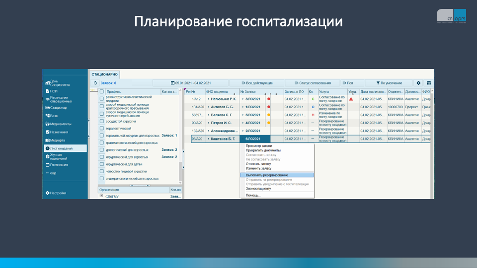Open the База sidebar item
This screenshot has height=268, width=477.
tap(51, 116)
